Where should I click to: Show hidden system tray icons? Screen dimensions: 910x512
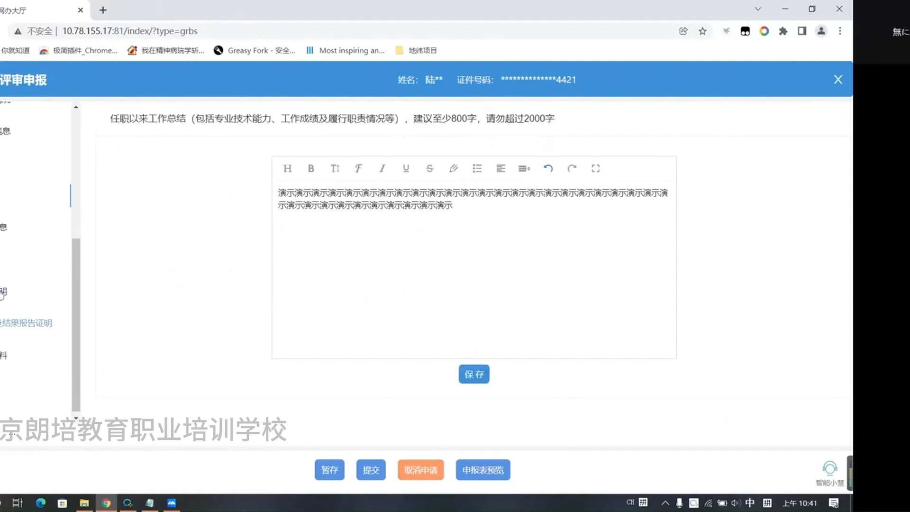click(x=665, y=503)
